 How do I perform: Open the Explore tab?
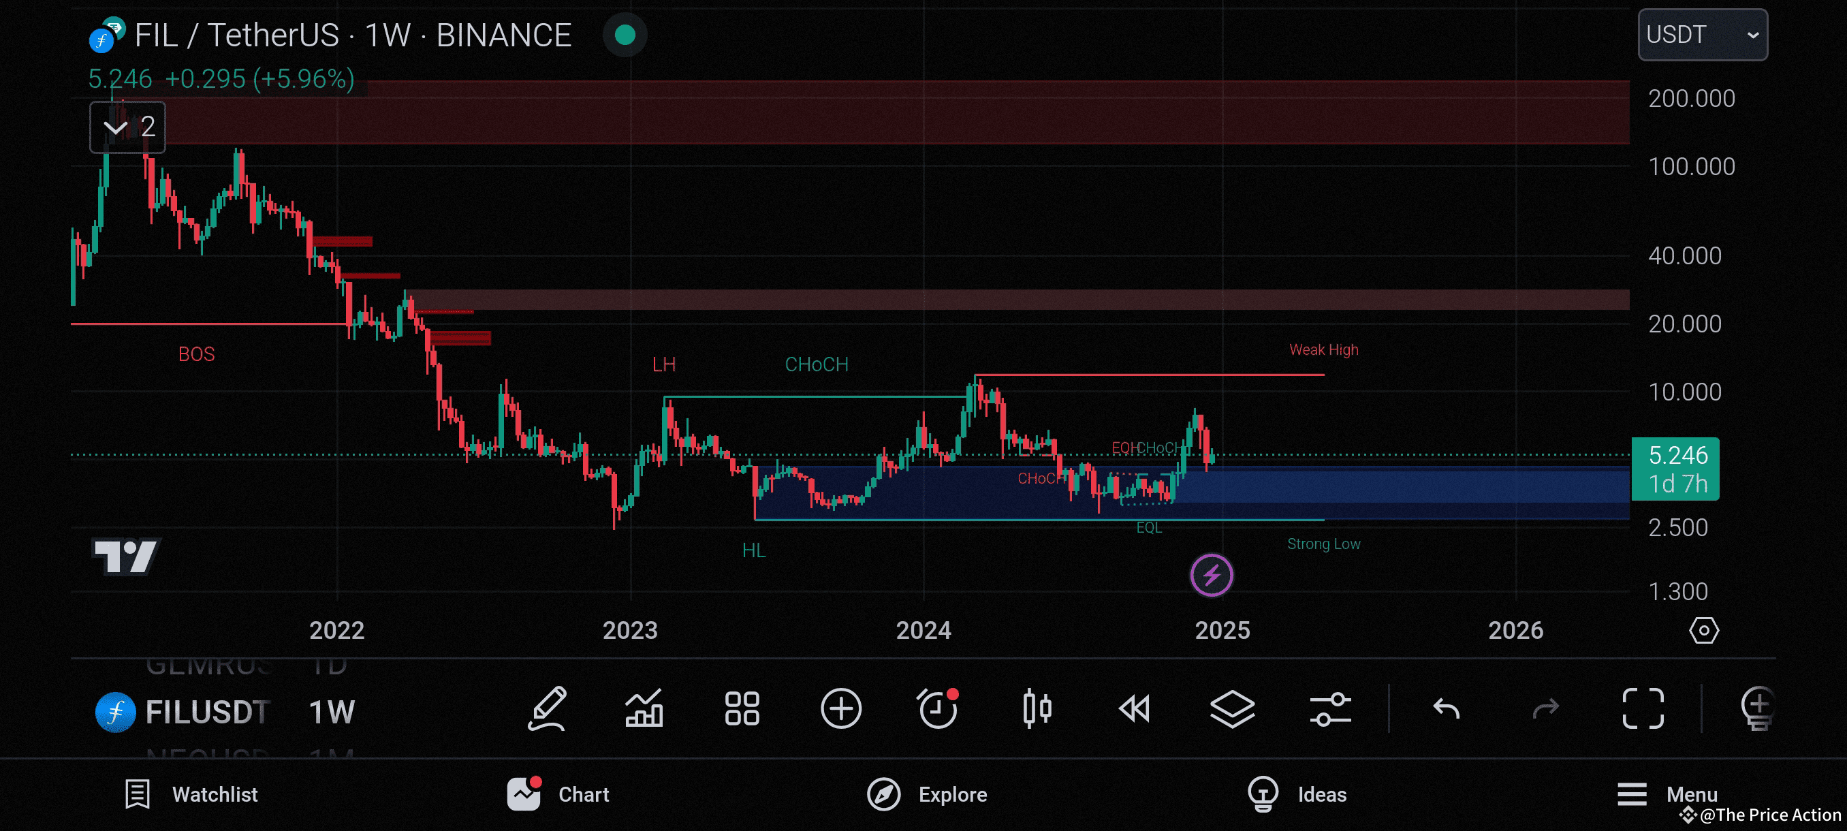[927, 794]
